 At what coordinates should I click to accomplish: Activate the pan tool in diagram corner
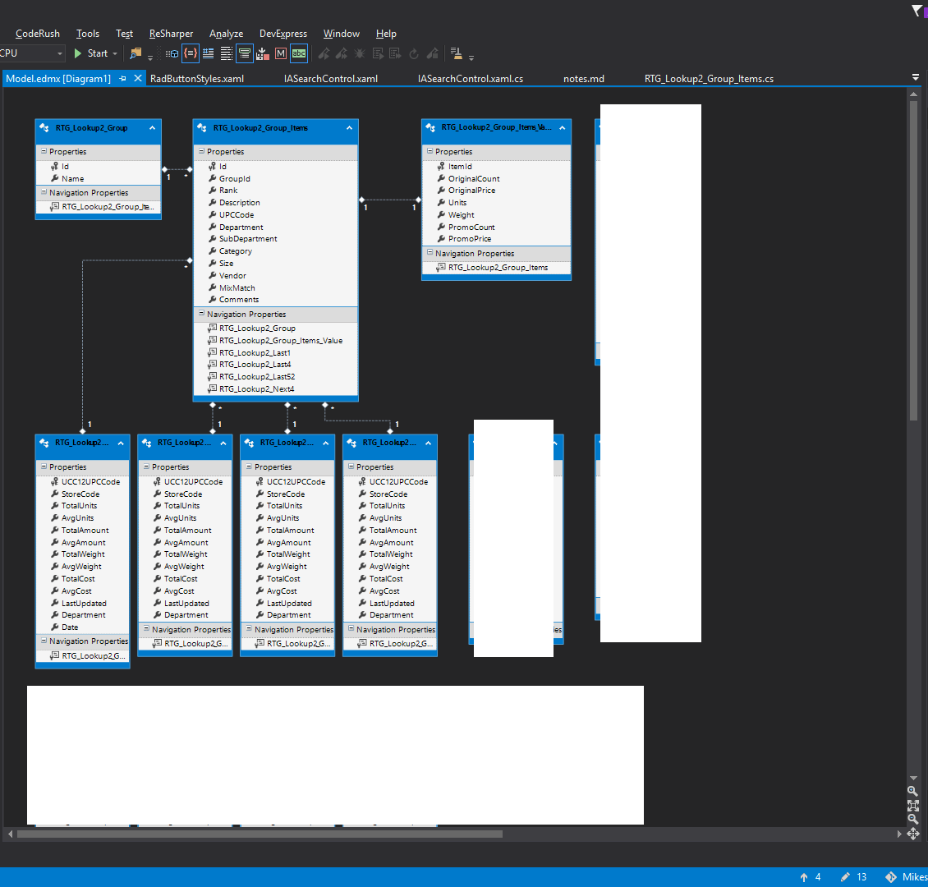(x=913, y=834)
